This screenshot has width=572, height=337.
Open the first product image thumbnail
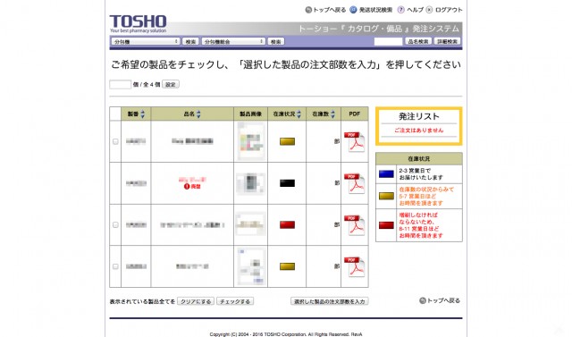[250, 141]
